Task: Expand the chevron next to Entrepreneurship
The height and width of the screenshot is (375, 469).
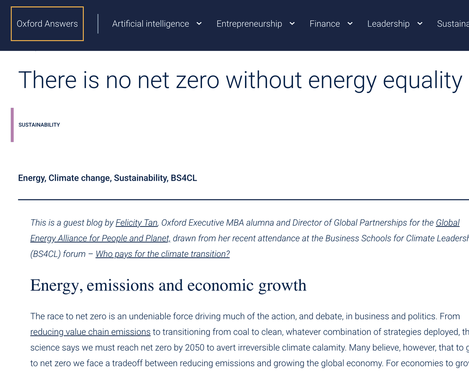Action: click(292, 24)
